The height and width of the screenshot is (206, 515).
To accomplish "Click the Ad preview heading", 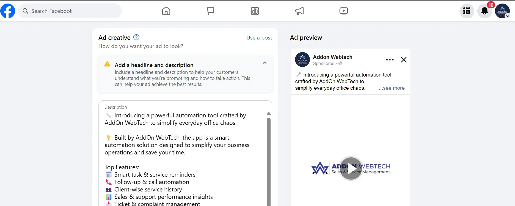I will pyautogui.click(x=306, y=38).
